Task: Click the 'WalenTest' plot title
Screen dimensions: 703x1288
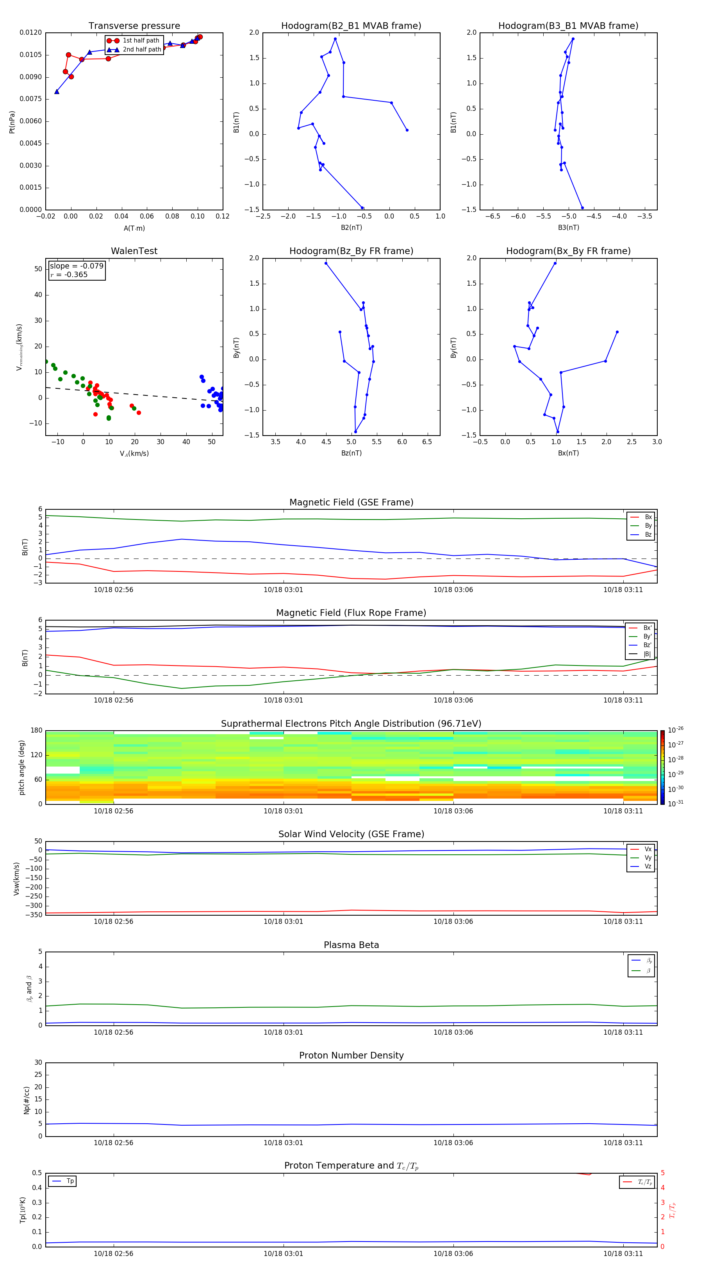Action: (x=134, y=251)
